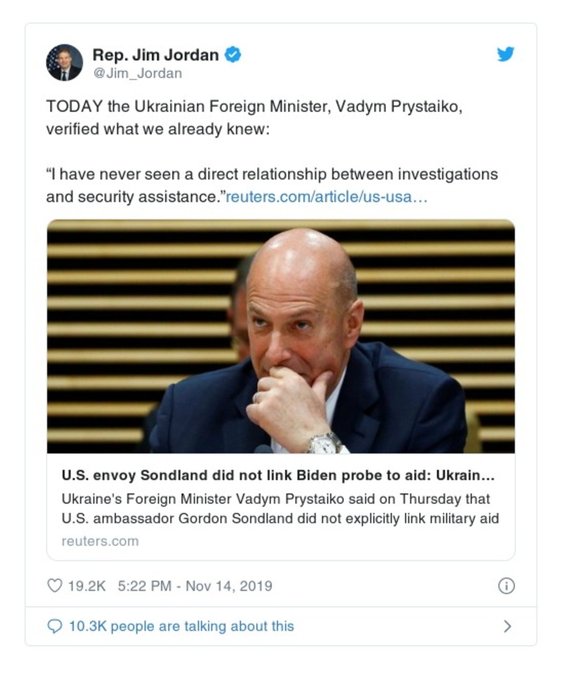Click the blue speech bubble reply icon
Image resolution: width=562 pixels, height=673 pixels.
[55, 626]
